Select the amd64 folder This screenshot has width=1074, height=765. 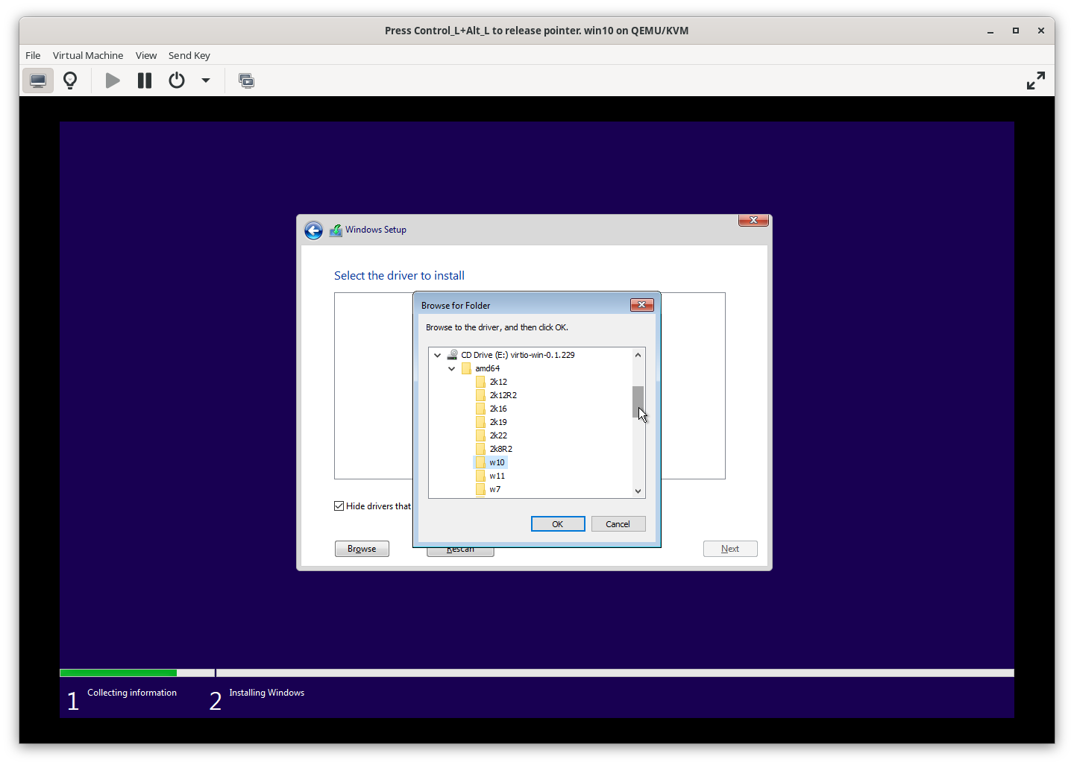(x=487, y=368)
